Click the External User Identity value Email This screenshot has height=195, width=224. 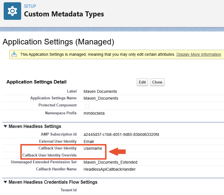(x=89, y=142)
